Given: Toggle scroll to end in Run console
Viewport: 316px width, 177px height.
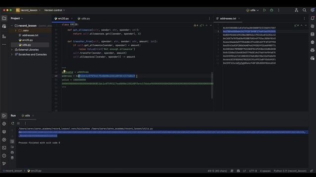Looking at the screenshot, I should (12, 147).
